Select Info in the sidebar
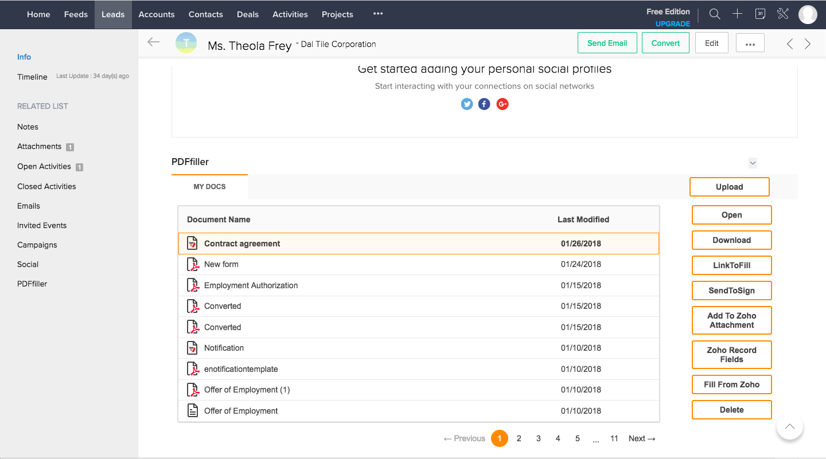Screen dimensions: 826x459 coord(24,57)
